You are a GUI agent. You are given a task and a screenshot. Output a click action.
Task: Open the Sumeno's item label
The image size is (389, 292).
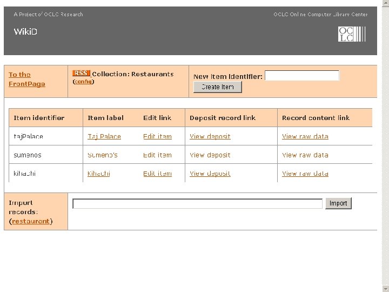[x=103, y=155]
